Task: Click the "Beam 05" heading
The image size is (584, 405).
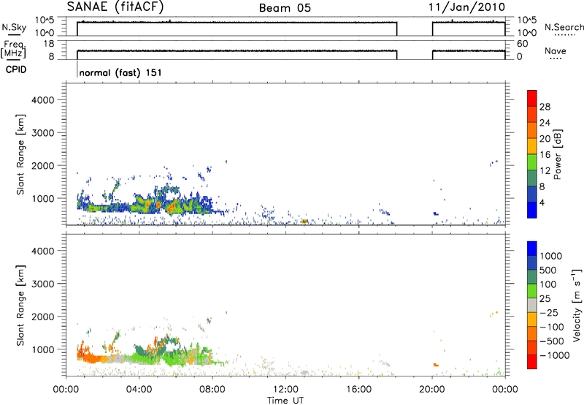Action: click(285, 8)
